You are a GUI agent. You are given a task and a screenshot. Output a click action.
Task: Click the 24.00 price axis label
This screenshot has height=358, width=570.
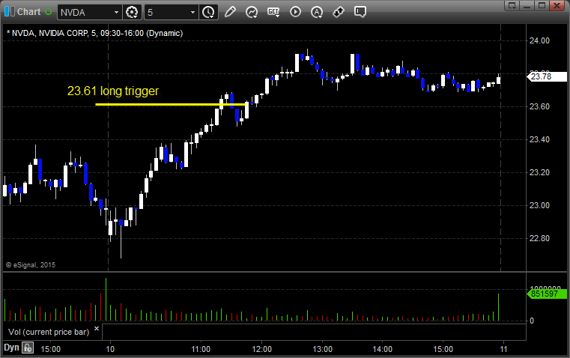(x=539, y=40)
